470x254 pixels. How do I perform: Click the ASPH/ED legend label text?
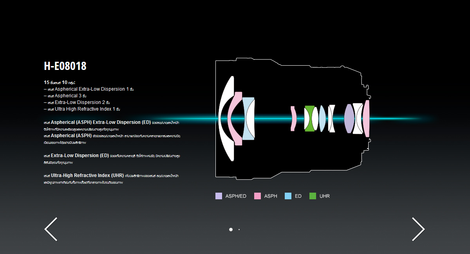236,196
